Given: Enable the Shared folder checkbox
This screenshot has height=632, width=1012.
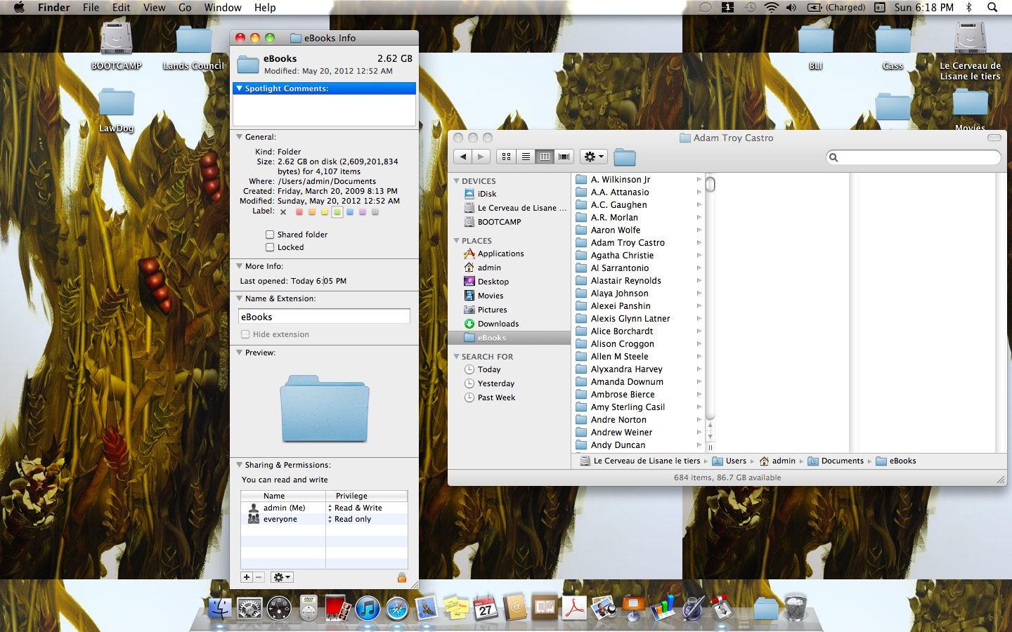Looking at the screenshot, I should 270,235.
